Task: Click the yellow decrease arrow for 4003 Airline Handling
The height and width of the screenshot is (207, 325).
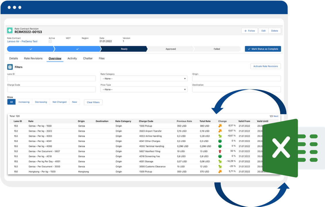Action: (220, 136)
